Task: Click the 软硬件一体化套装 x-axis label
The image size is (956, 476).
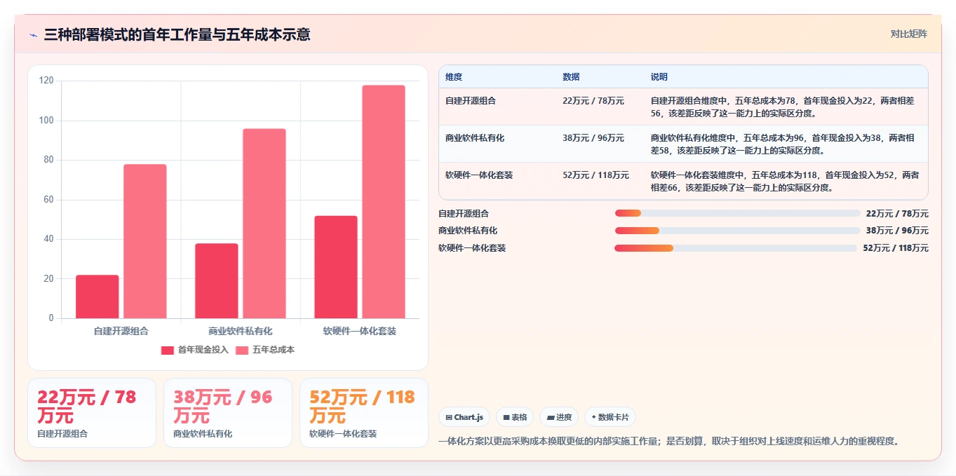Action: [x=360, y=331]
